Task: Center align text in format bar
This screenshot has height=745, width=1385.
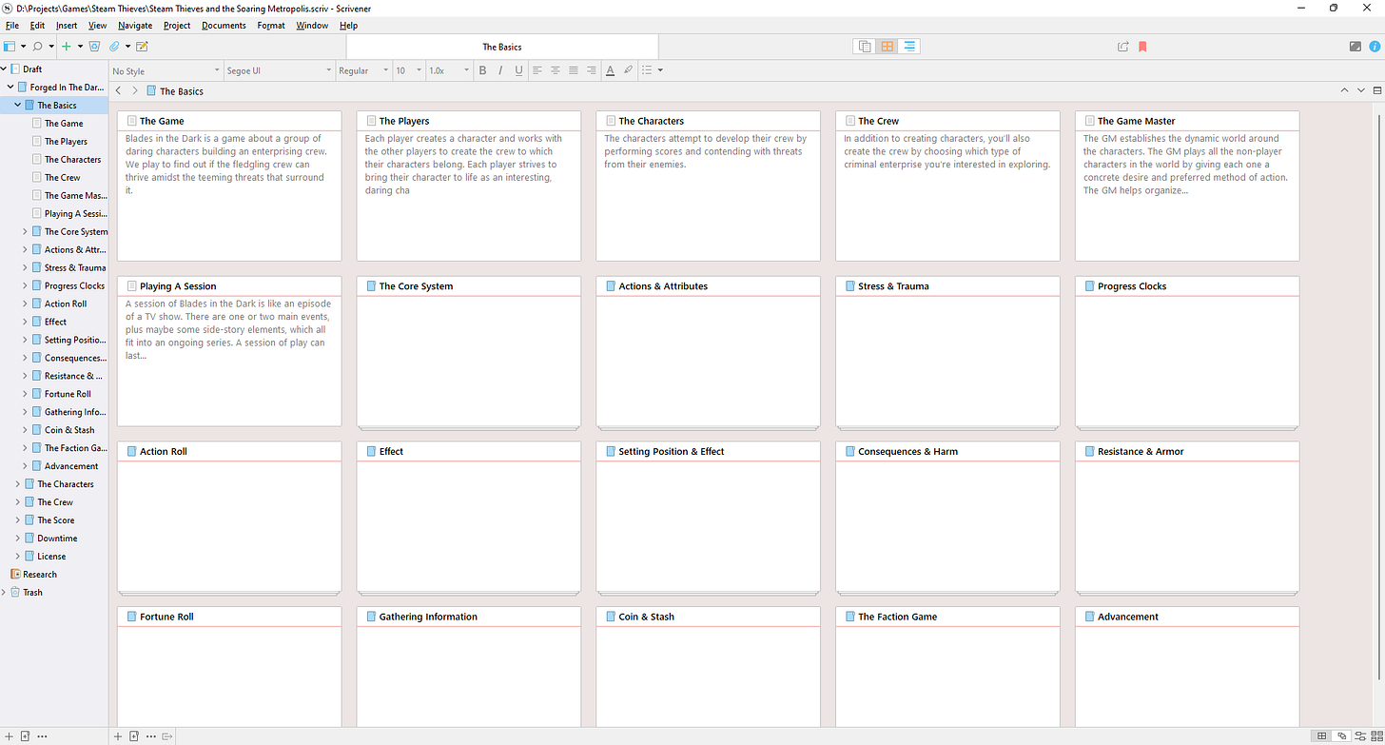Action: click(556, 70)
